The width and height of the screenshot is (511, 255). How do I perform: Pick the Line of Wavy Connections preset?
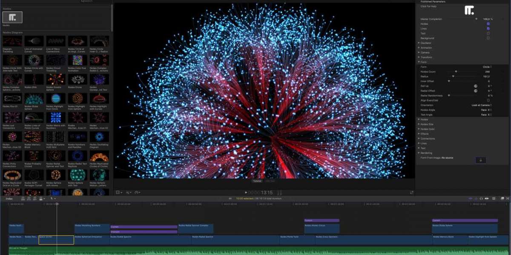pos(56,41)
